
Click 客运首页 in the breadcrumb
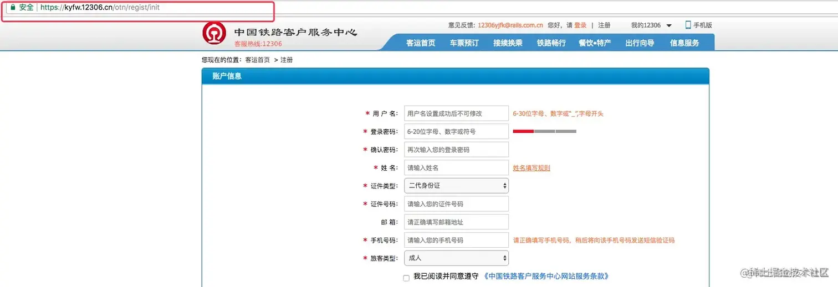tap(258, 60)
